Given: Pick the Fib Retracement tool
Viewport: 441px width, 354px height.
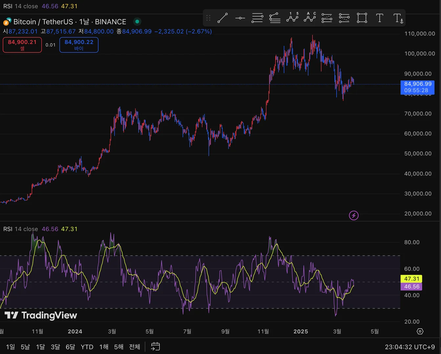Looking at the screenshot, I should pyautogui.click(x=257, y=18).
